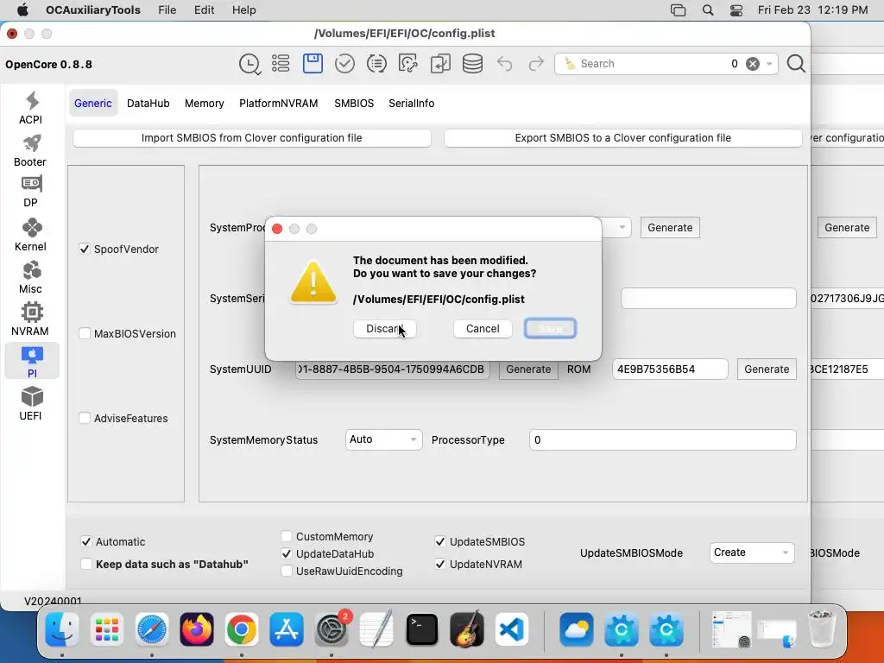Click the floppy disk save icon
Screen dimensions: 884x663
tap(313, 64)
